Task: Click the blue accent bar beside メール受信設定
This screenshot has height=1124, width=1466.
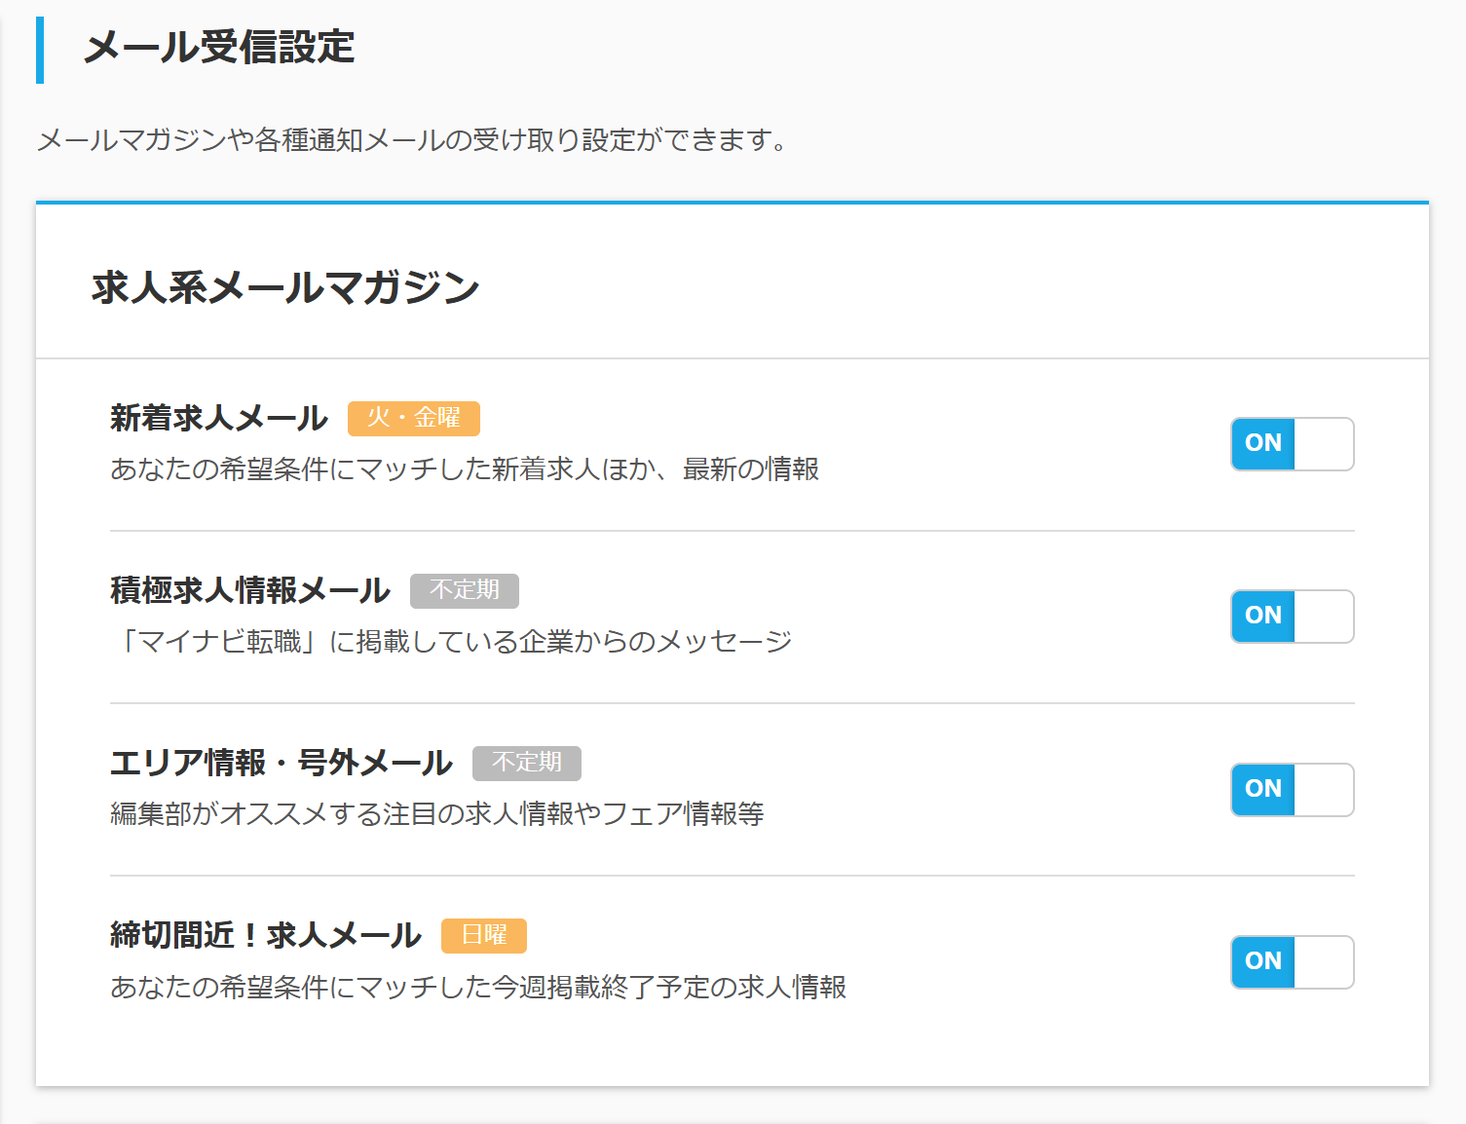Action: [x=41, y=51]
